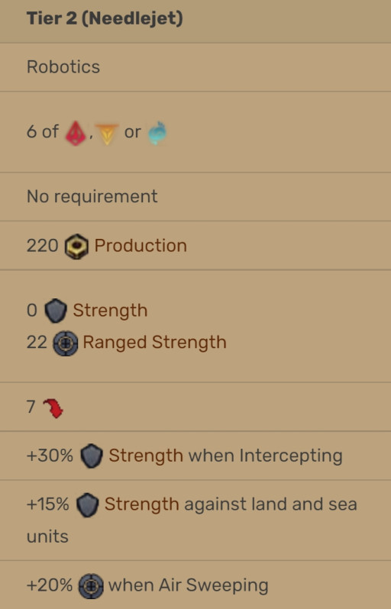Click the 220 production cost value
Screen dimensions: 391x609
pyautogui.click(x=42, y=246)
